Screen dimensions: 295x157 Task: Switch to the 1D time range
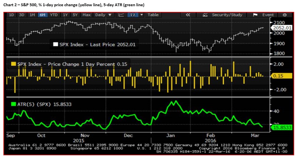point(12,15)
